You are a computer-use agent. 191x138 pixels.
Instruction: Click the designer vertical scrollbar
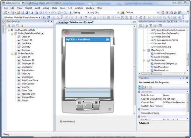tap(134, 70)
